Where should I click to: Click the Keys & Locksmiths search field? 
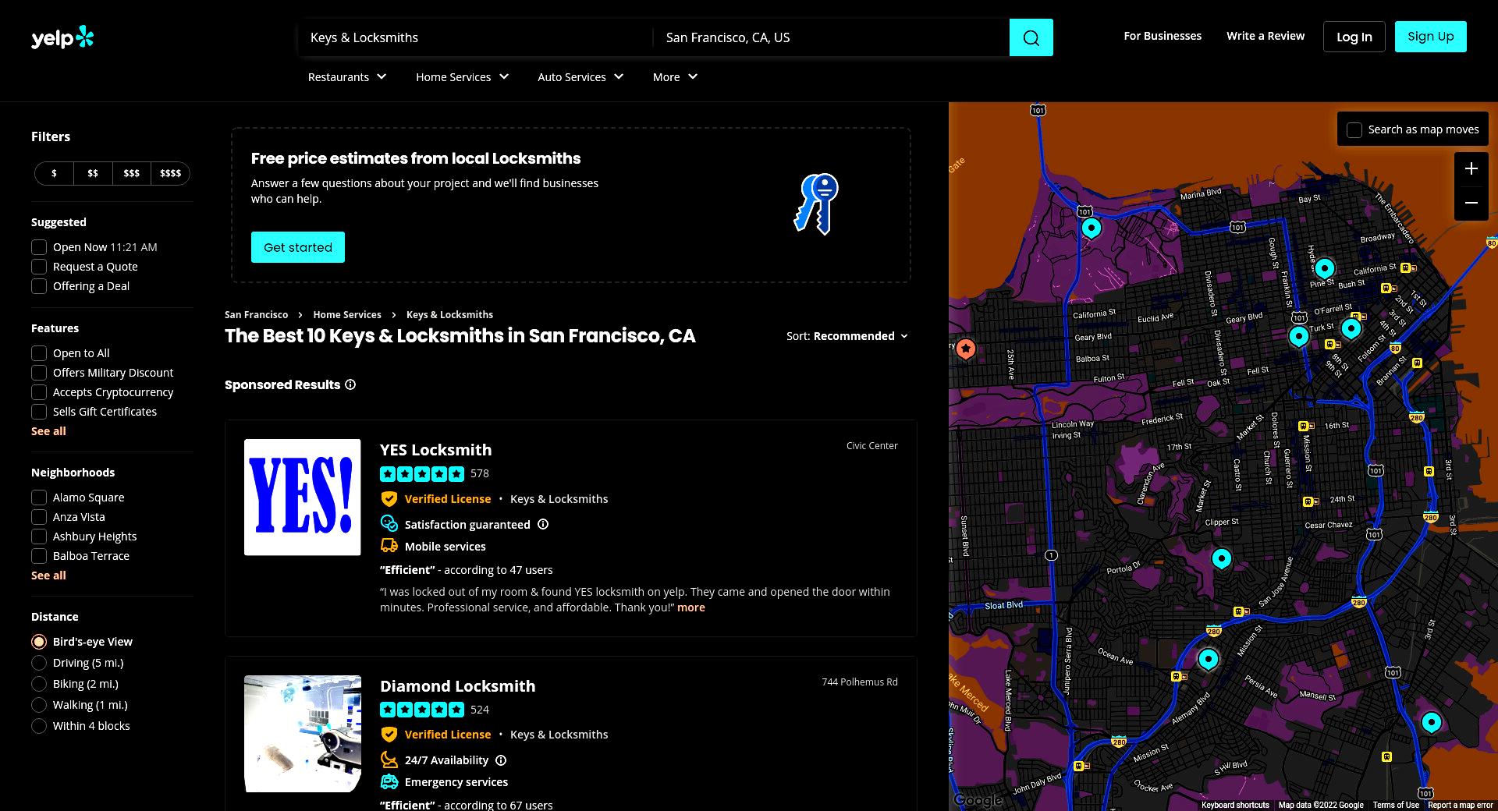point(476,37)
